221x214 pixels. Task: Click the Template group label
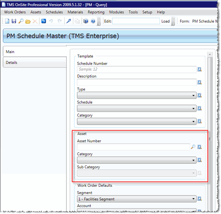85,56
